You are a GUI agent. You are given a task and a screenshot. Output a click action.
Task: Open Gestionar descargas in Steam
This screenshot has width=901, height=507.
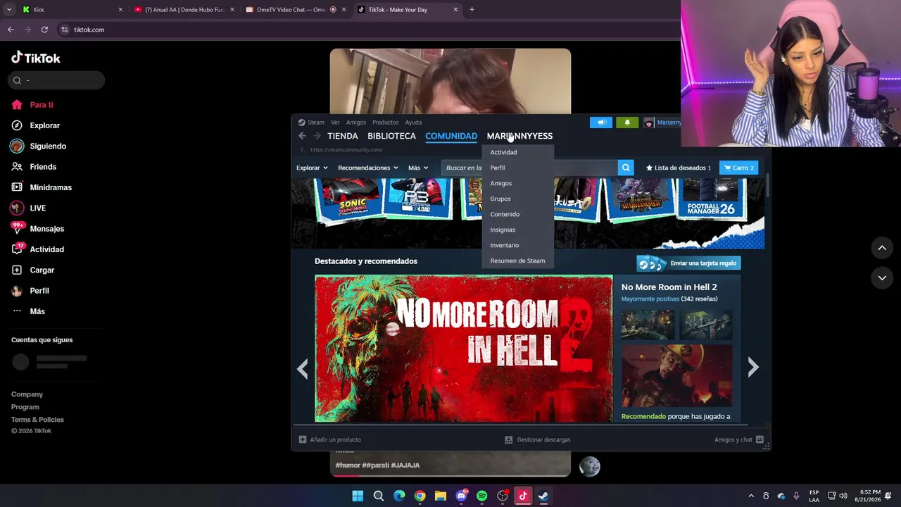point(538,439)
